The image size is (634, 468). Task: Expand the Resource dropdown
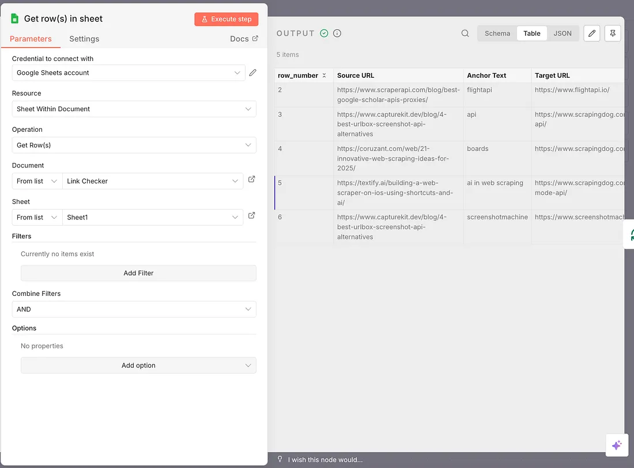134,109
